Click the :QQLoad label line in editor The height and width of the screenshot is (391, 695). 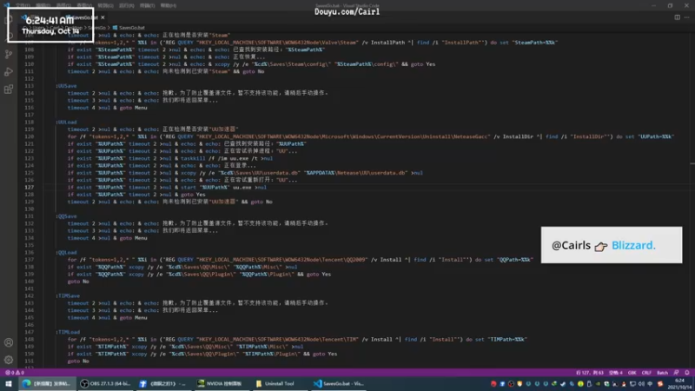tap(66, 253)
